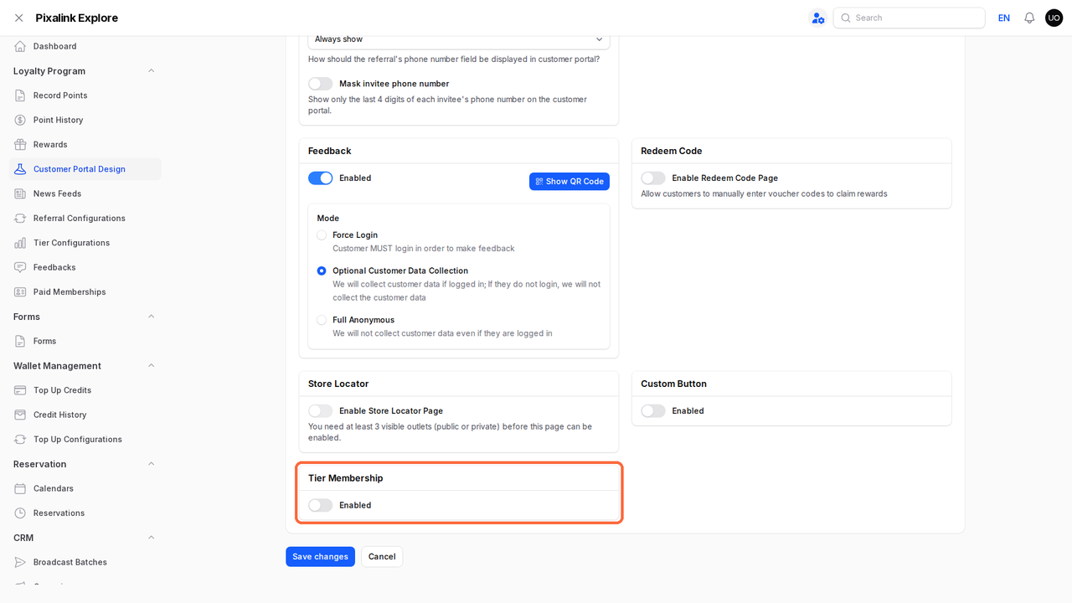
Task: Click the Dashboard home icon
Action: [20, 46]
